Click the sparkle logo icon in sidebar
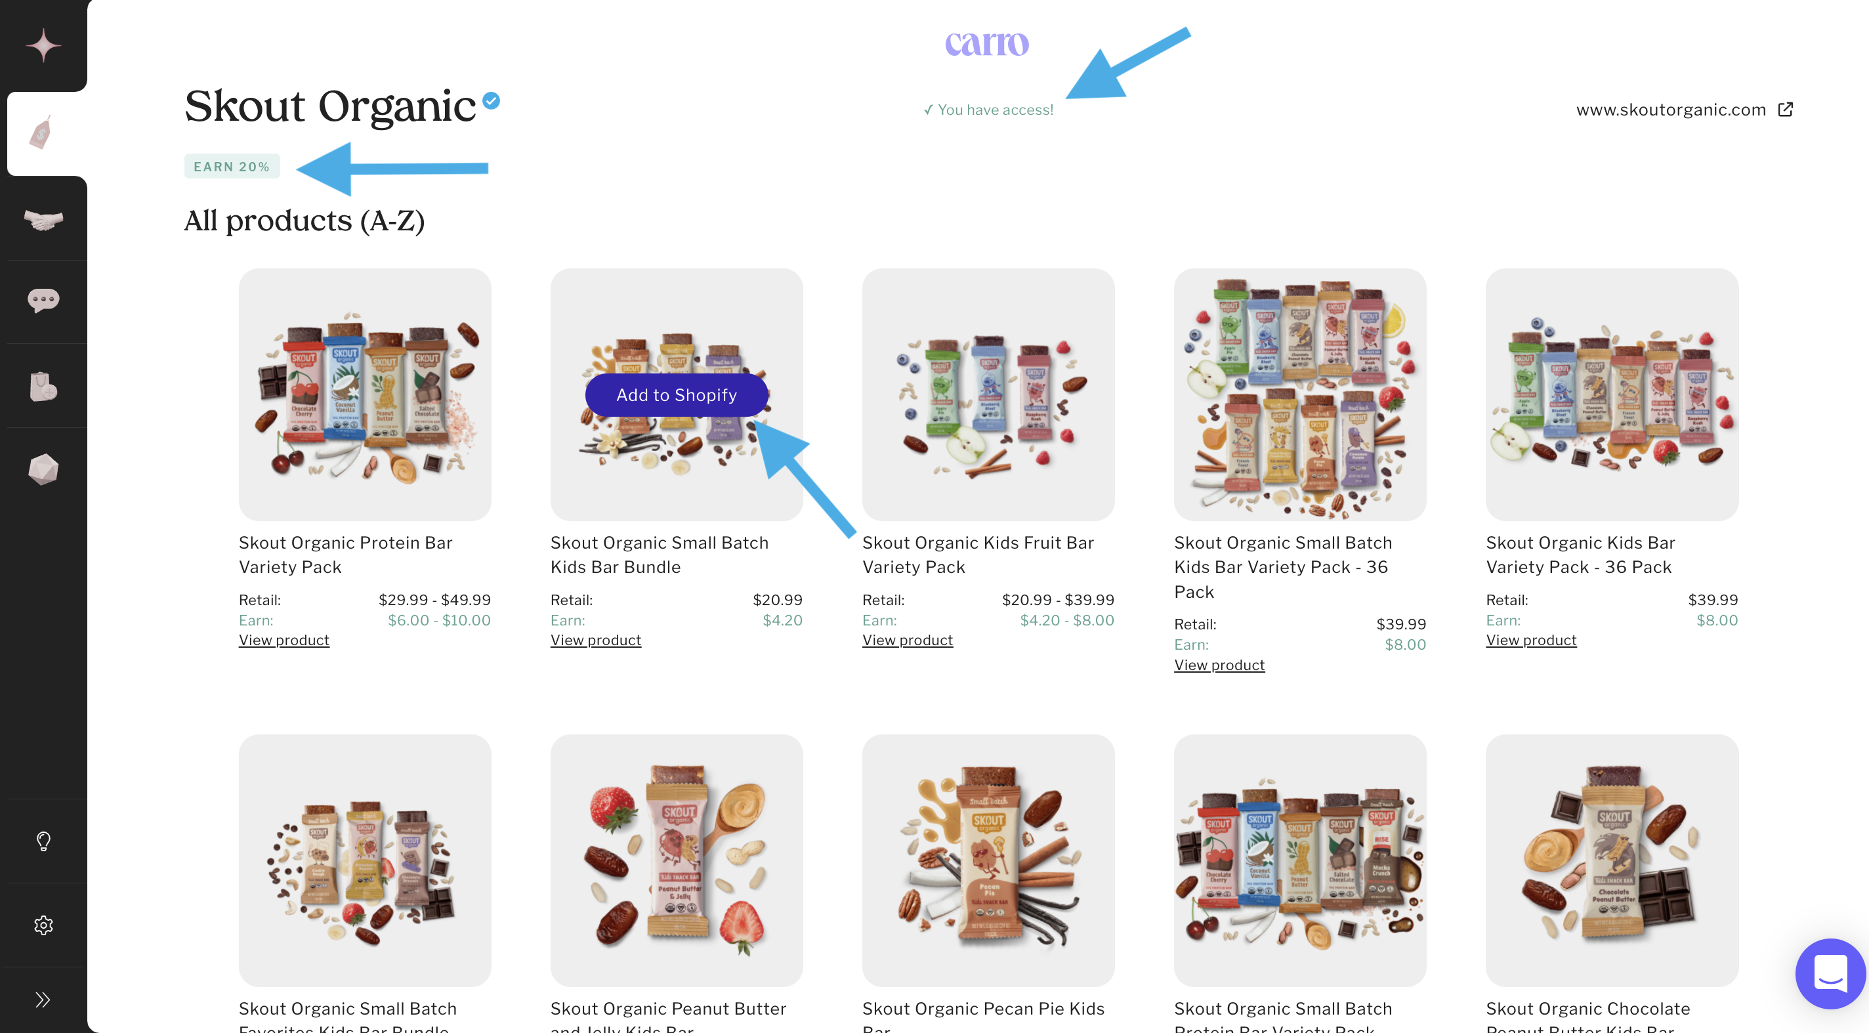Image resolution: width=1869 pixels, height=1033 pixels. click(43, 46)
